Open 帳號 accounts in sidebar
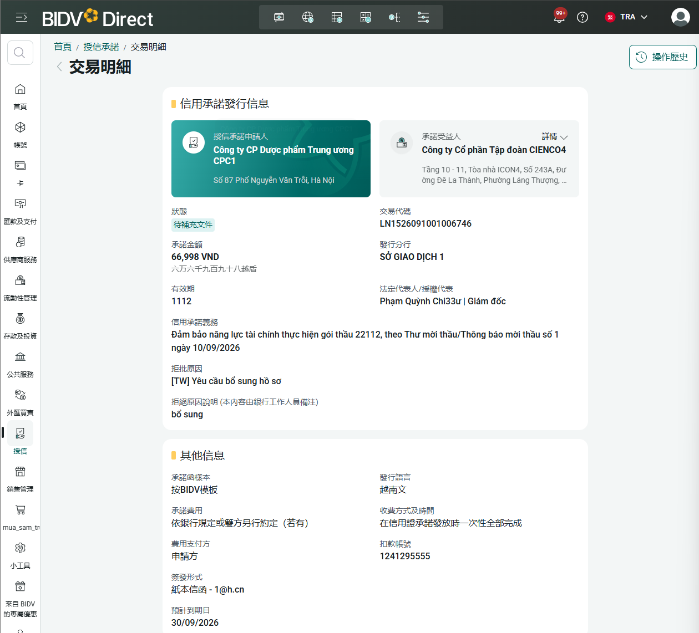The image size is (699, 633). 20,134
